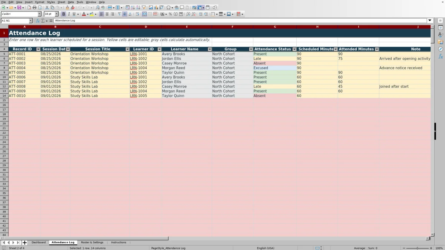Click the Insert Hyperlink icon
445x250 pixels.
click(177, 7)
